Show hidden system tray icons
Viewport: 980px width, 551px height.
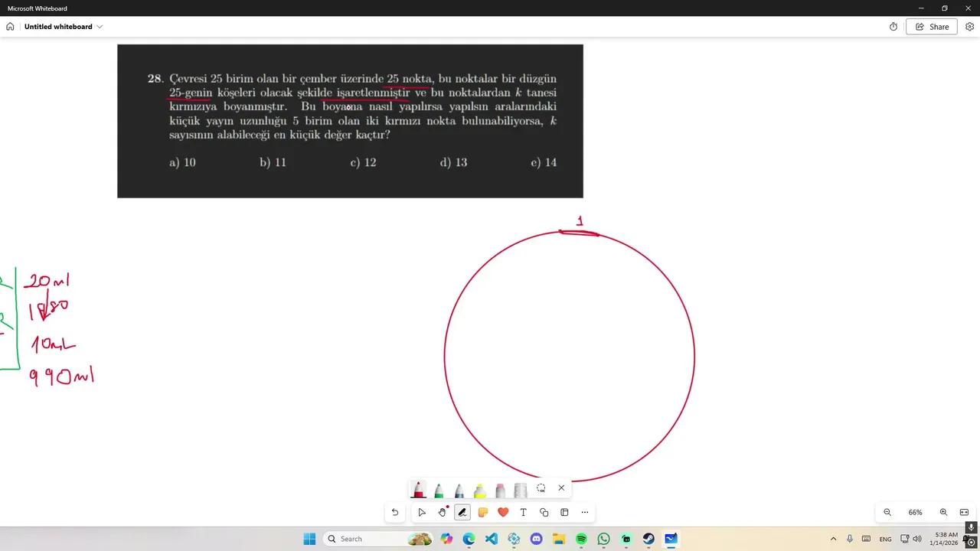click(833, 539)
